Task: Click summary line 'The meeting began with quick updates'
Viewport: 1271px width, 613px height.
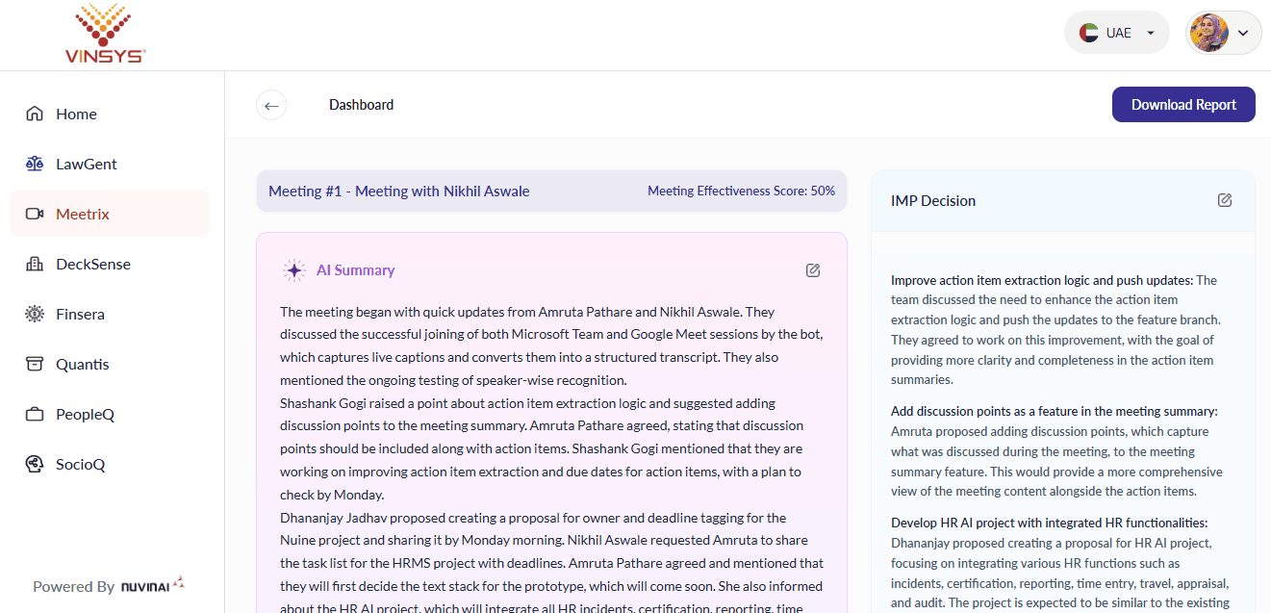Action: coord(527,312)
